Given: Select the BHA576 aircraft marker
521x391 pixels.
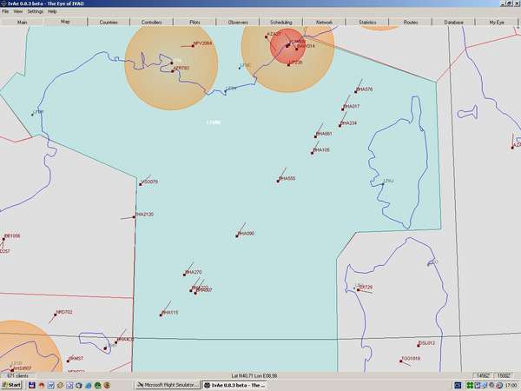Looking at the screenshot, I should pyautogui.click(x=356, y=92).
